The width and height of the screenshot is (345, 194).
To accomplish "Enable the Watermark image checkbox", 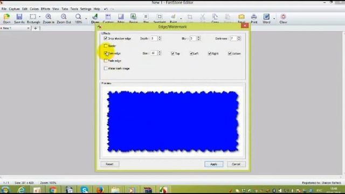I will pos(106,68).
